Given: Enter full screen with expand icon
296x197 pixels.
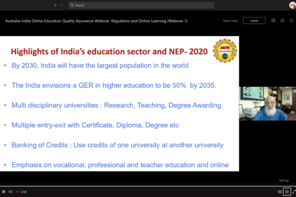Looking at the screenshot, I should pos(294,192).
